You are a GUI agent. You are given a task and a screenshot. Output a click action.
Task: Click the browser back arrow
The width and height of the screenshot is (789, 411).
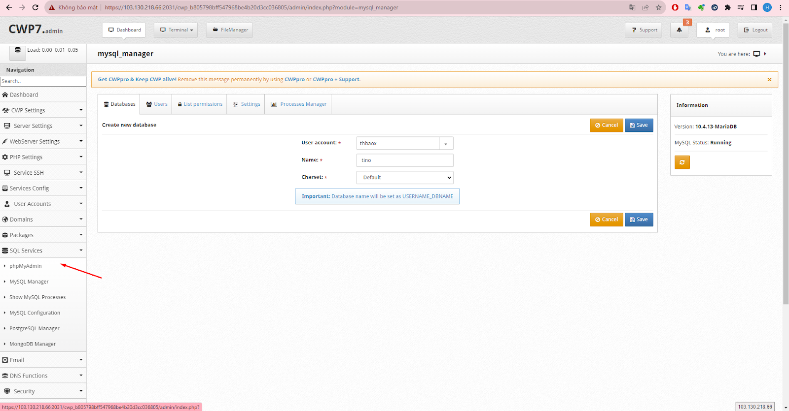pyautogui.click(x=9, y=7)
